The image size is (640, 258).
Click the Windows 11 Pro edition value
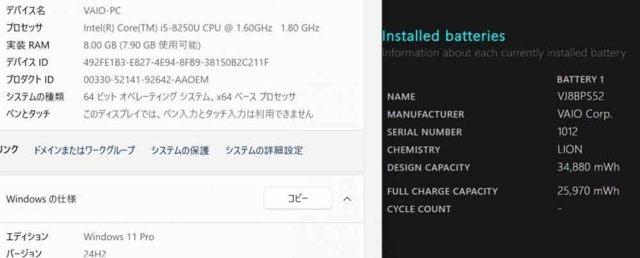pyautogui.click(x=119, y=237)
